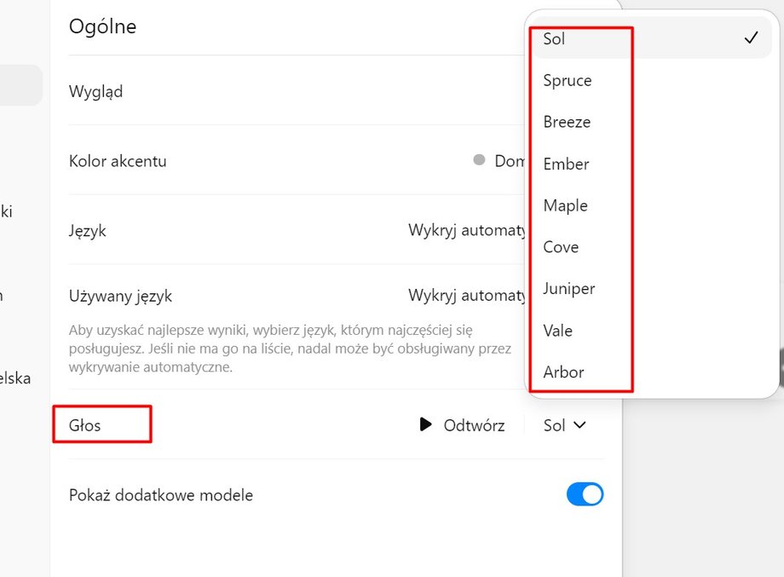Image resolution: width=784 pixels, height=577 pixels.
Task: Click the play triangle icon beside Odtwórz
Action: (426, 424)
